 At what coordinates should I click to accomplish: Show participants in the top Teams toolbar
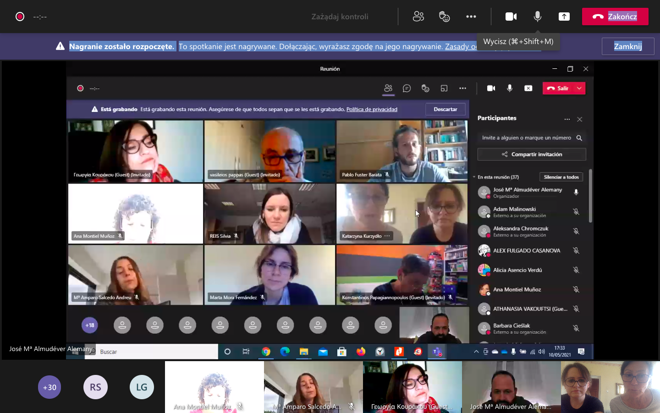coord(418,17)
